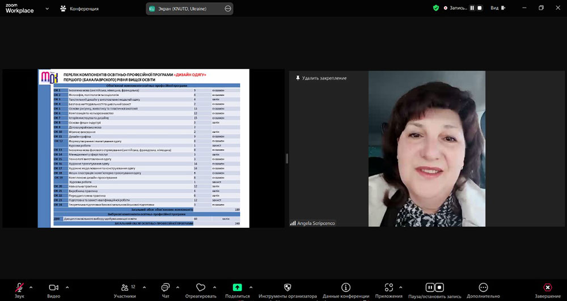Pause recording from the top bar
The height and width of the screenshot is (301, 567).
click(472, 8)
